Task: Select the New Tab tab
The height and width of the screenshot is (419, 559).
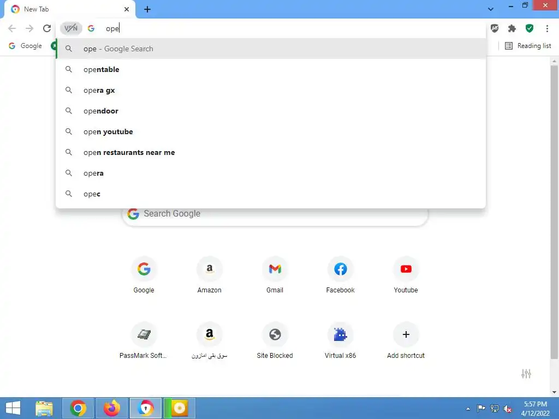Action: [70, 9]
